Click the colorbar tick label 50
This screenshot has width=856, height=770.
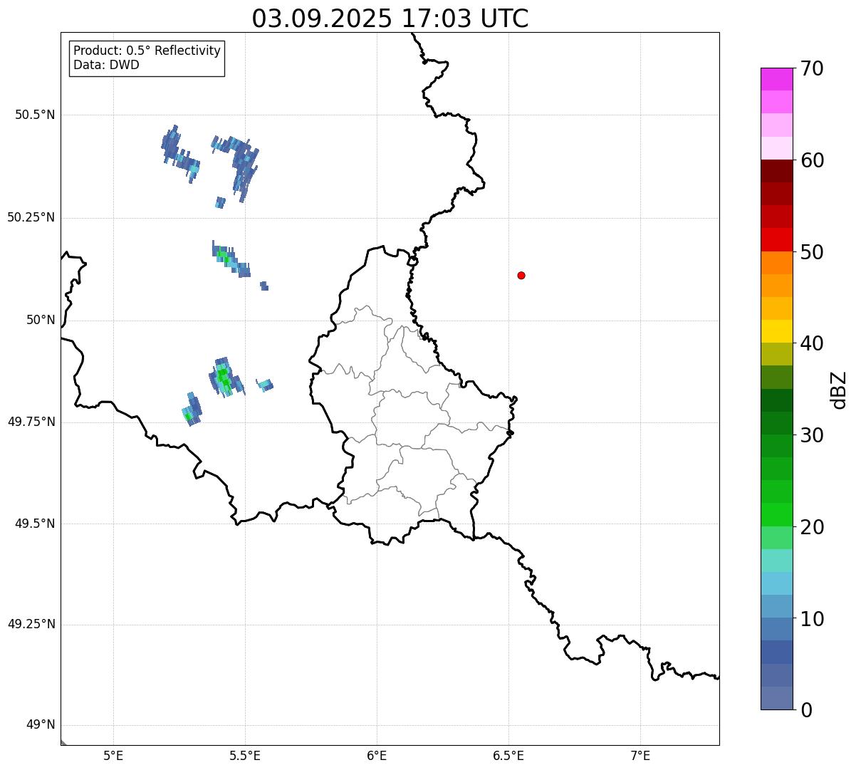pos(812,252)
